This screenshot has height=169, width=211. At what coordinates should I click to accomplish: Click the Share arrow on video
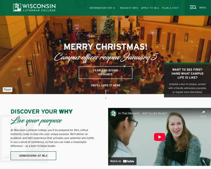point(203,114)
